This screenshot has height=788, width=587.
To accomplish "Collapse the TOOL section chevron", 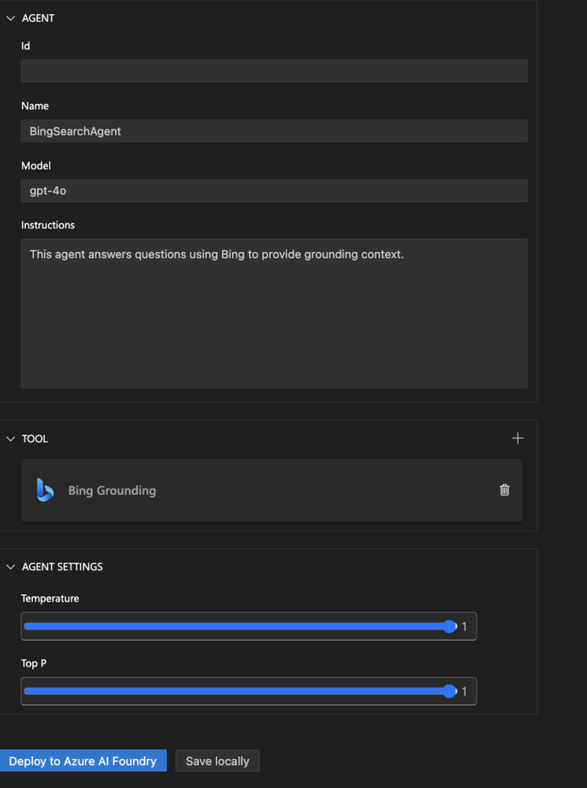I will (10, 439).
